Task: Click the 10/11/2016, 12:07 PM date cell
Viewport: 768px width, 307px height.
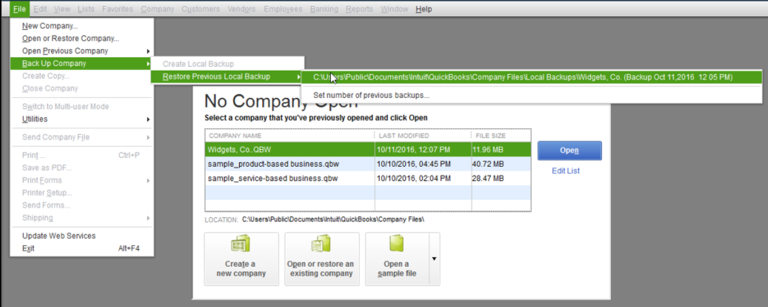Action: pos(423,149)
